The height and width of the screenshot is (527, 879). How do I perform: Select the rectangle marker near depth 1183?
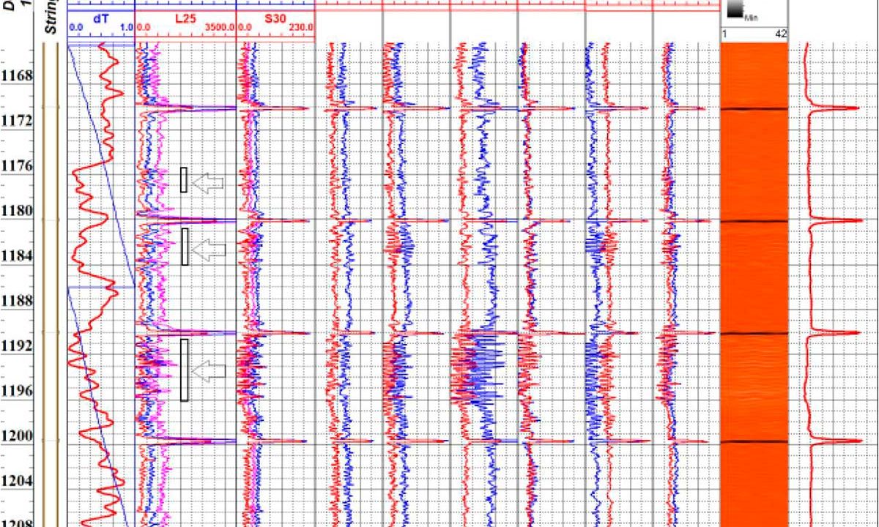click(185, 246)
